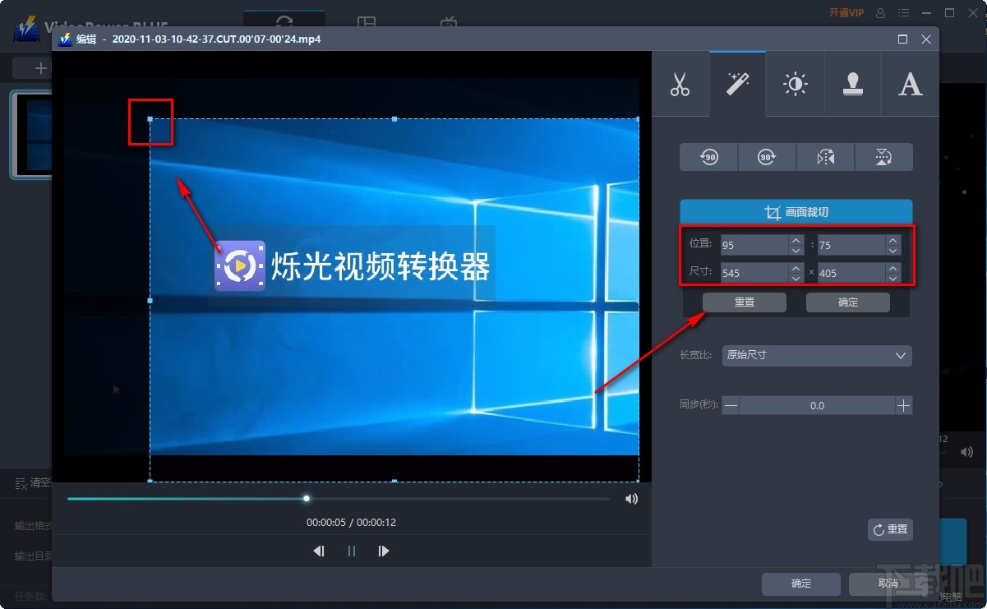Screen dimensions: 987x609
Task: Decrease position Y value with down arrow
Action: coord(893,250)
